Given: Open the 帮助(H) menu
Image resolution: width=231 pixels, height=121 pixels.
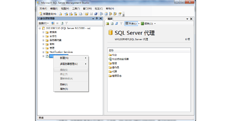Looking at the screenshot, I should click(x=110, y=9).
